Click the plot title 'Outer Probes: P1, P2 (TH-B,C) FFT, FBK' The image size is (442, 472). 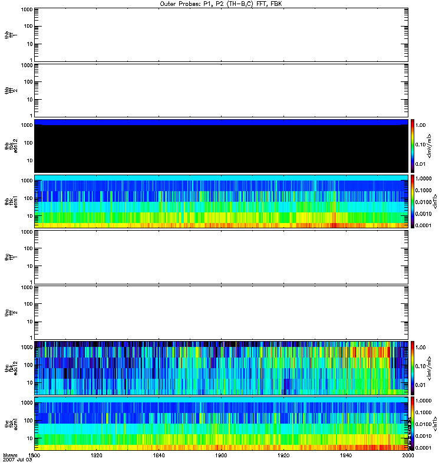[x=221, y=4]
